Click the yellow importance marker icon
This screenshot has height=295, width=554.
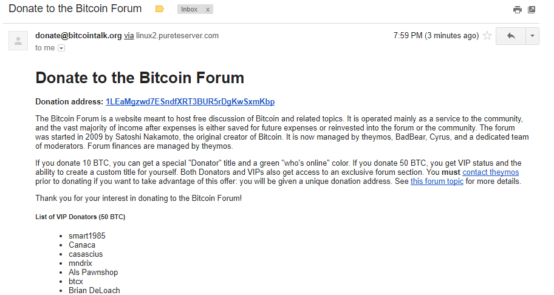[x=160, y=9]
